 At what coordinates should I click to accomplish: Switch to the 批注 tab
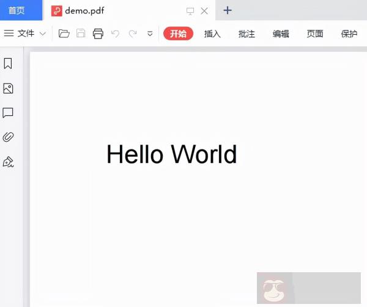247,34
